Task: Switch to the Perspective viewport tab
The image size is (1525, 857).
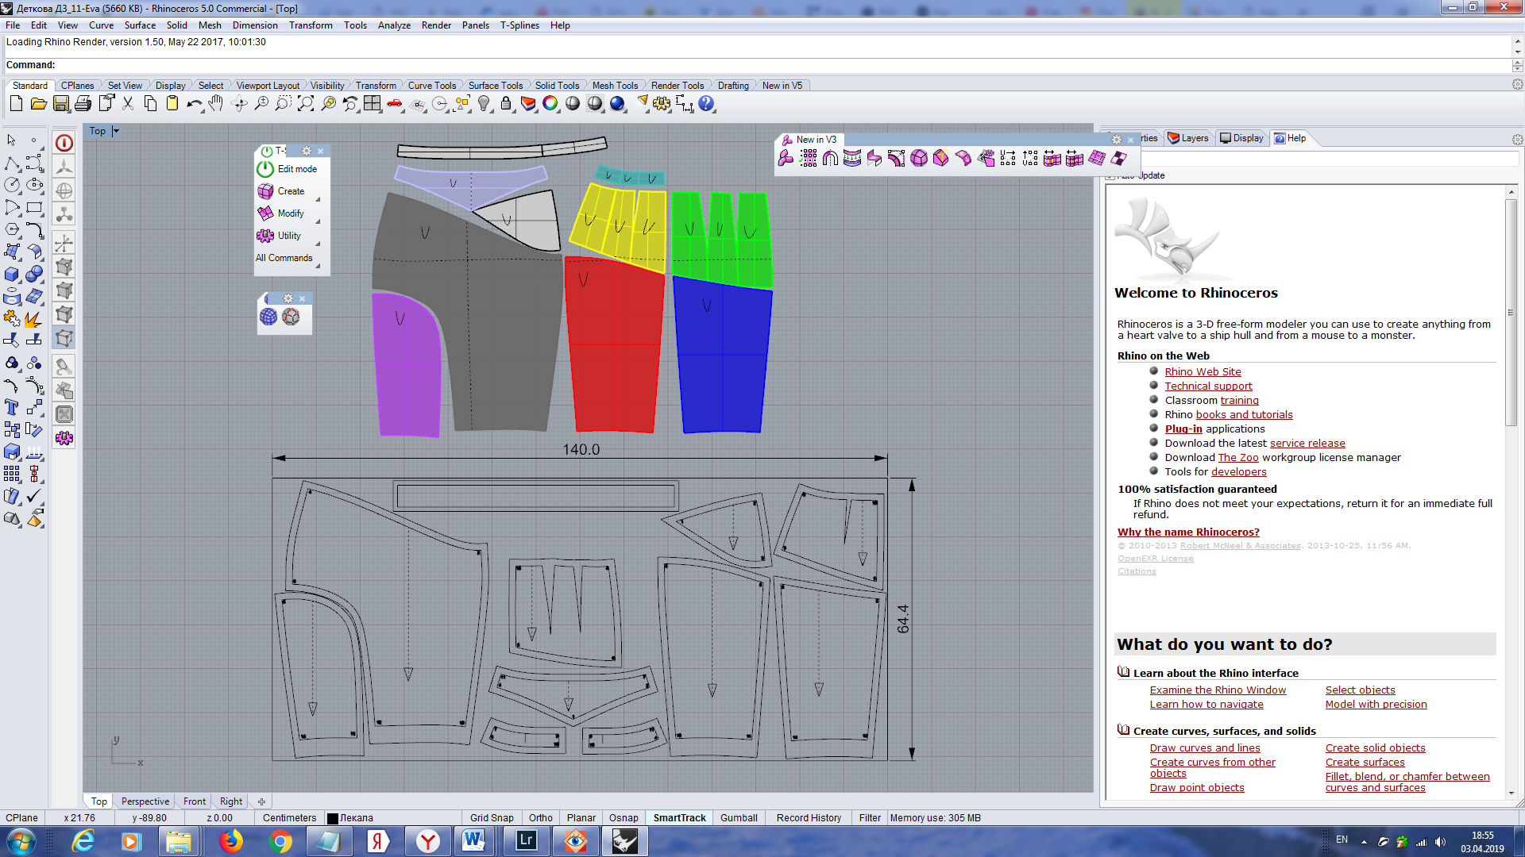Action: [x=145, y=801]
